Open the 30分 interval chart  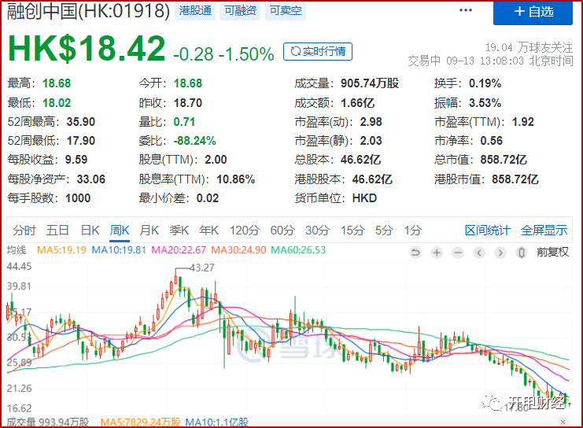[318, 231]
